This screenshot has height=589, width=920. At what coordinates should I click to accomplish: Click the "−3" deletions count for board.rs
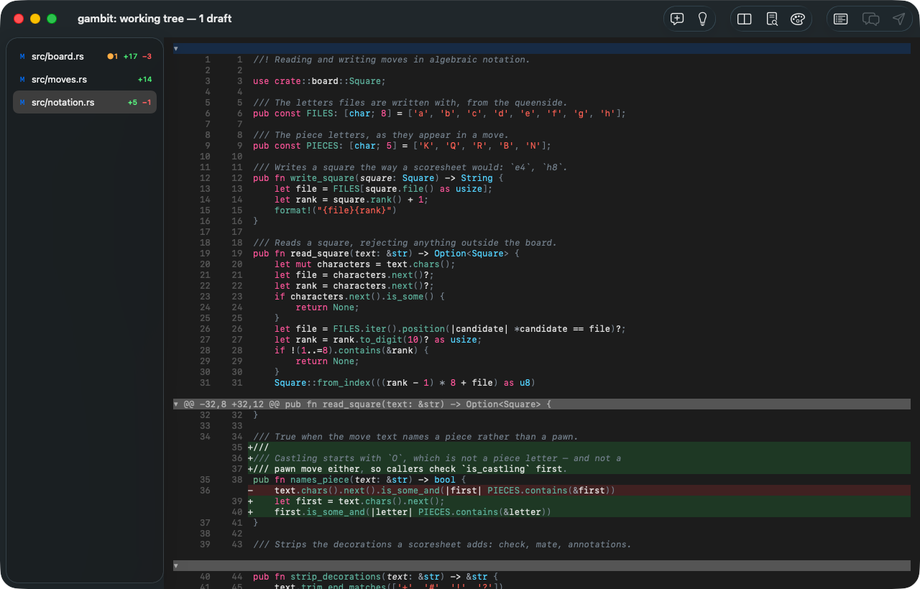click(147, 56)
